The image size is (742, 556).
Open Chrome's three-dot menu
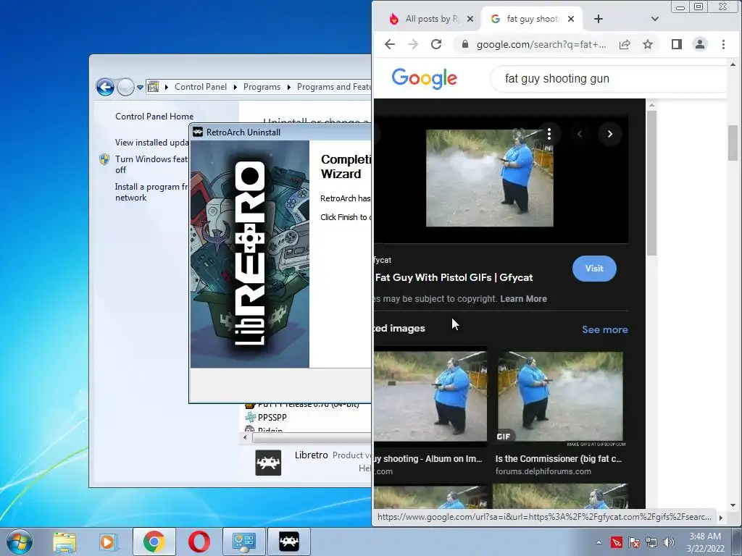pos(723,44)
